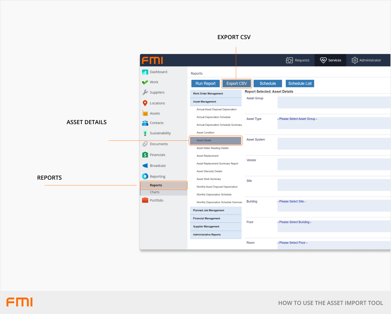Screen dimensions: 391x314
Task: Expand Planned Job Management section
Action: (216, 211)
